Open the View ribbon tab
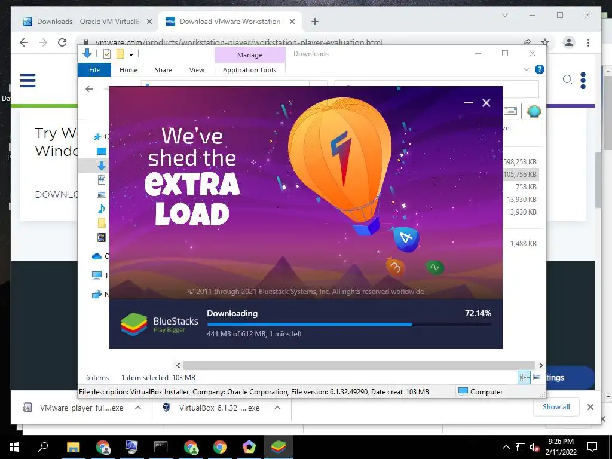Image resolution: width=612 pixels, height=459 pixels. point(197,70)
